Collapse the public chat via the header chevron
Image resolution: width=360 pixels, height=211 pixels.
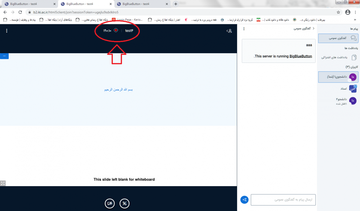tap(313, 29)
